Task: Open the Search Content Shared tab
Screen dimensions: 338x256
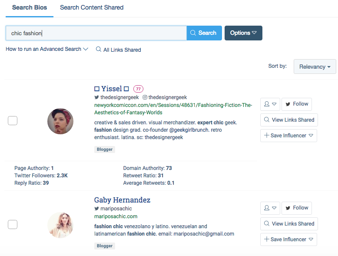Action: [92, 7]
